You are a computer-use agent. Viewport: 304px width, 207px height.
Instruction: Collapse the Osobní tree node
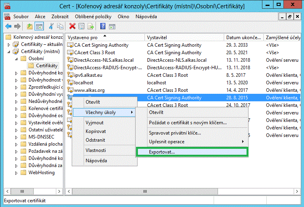(x=16, y=59)
